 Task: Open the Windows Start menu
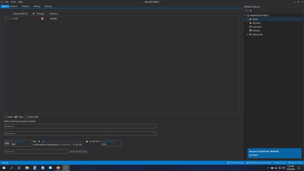(4, 168)
